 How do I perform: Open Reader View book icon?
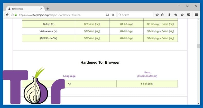pyautogui.click(x=107, y=15)
